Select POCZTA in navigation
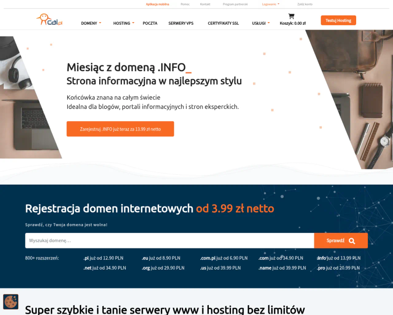Viewport: 393px width, 315px height. [x=150, y=23]
